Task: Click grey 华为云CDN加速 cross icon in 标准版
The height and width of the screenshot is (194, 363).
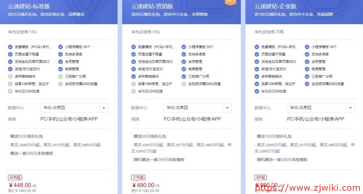Action: tap(10, 91)
